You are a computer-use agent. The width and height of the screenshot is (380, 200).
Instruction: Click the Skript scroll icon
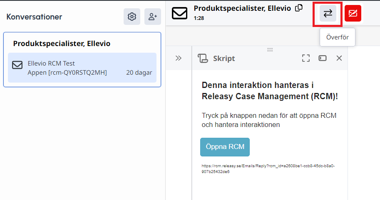pyautogui.click(x=203, y=58)
